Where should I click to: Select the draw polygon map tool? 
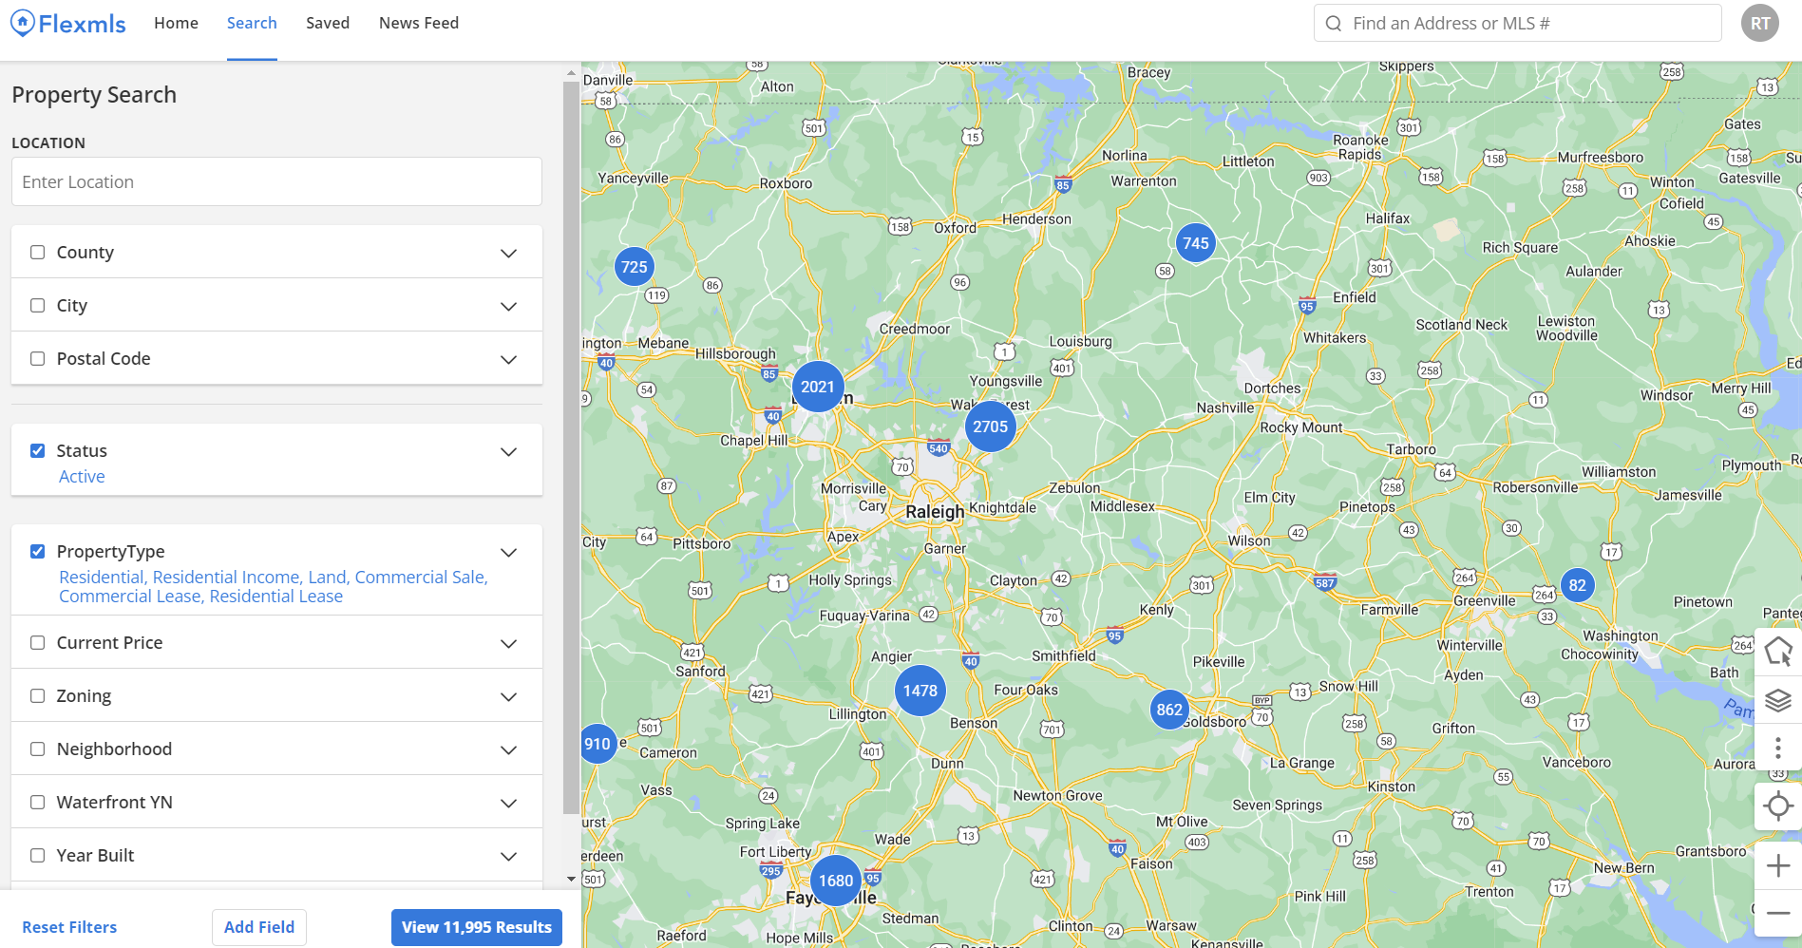tap(1778, 652)
